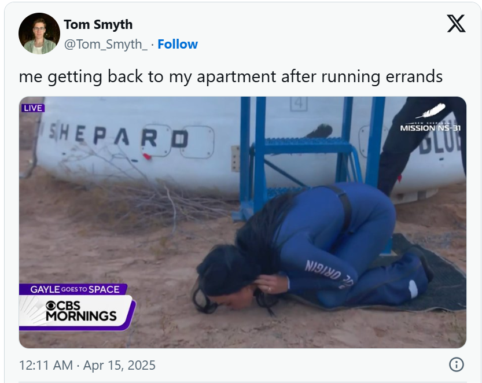Click the SHEPARD lettering on the capsule
This screenshot has width=482, height=383.
(118, 137)
